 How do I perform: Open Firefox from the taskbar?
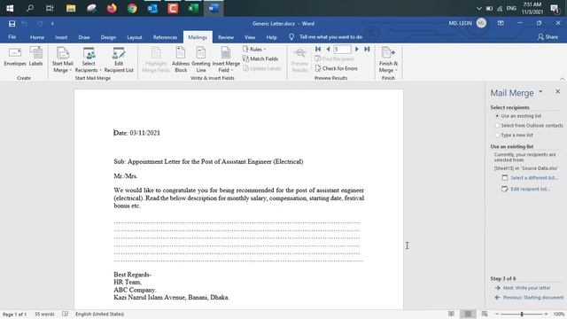click(x=112, y=8)
